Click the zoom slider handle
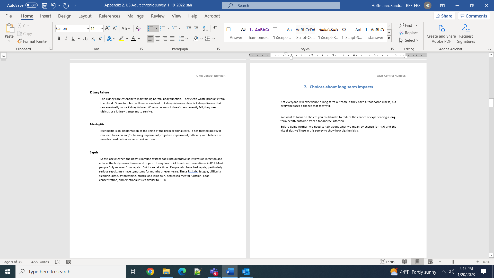Screen dimensions: 494x278 [453, 262]
